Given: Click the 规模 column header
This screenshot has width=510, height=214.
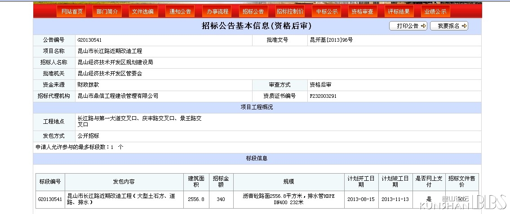Looking at the screenshot, I should tap(288, 182).
